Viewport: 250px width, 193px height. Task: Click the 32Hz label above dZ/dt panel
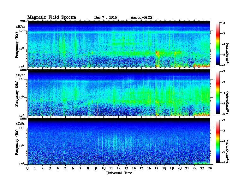23,118
